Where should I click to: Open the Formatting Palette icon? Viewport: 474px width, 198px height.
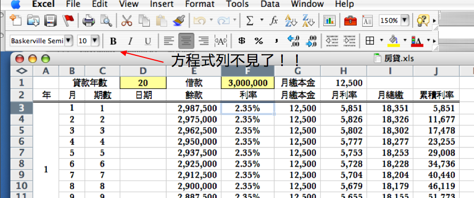pos(367,20)
